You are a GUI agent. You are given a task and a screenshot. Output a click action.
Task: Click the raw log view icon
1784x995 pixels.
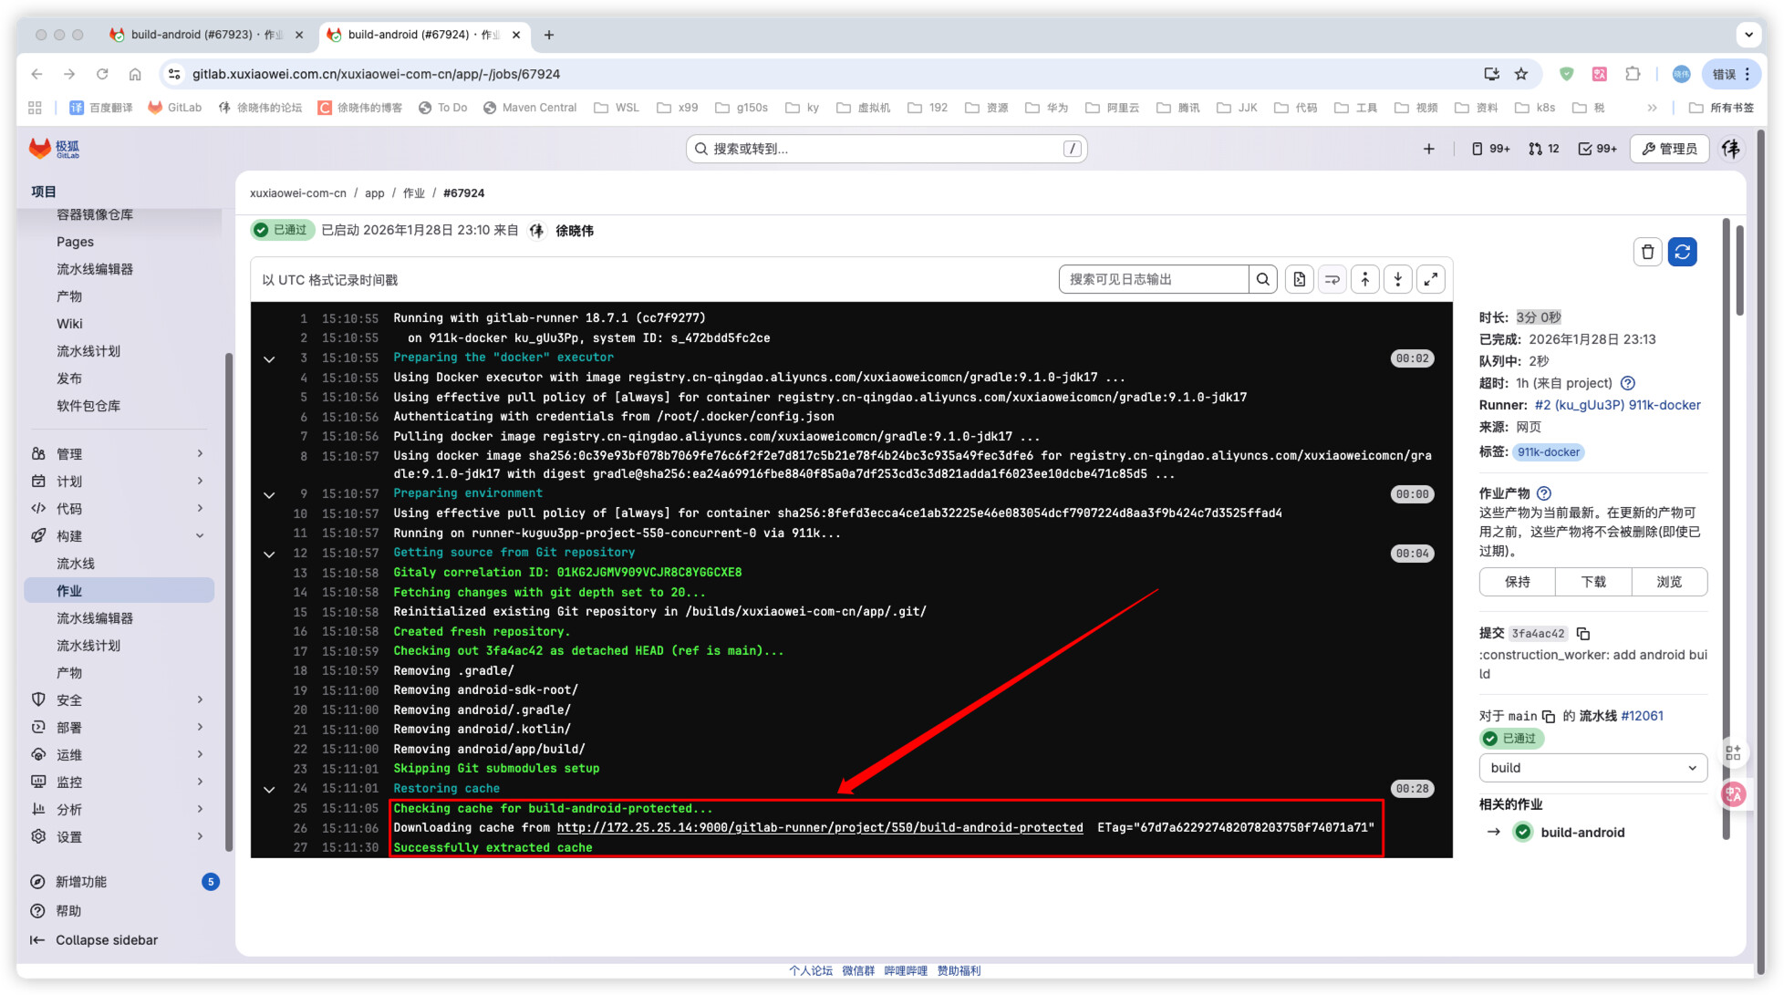pyautogui.click(x=1299, y=280)
